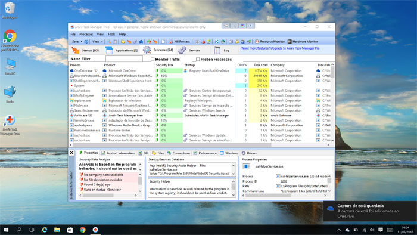Click the volume icon in system tray
The image size is (417, 235).
tap(372, 230)
